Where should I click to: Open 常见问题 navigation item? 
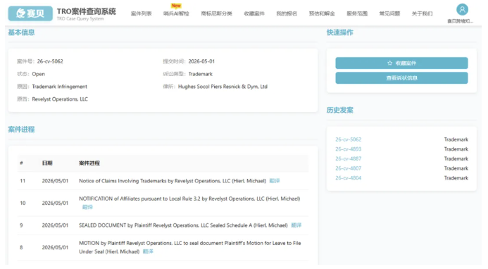(389, 13)
